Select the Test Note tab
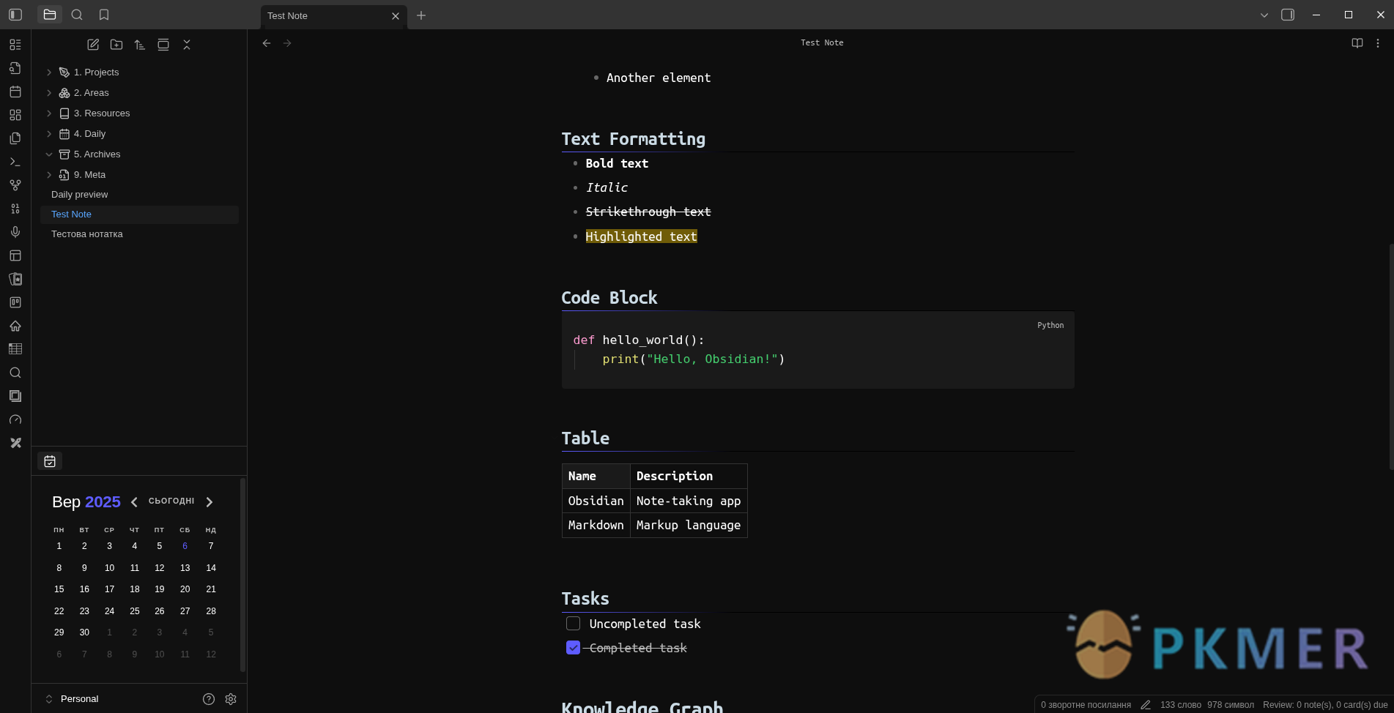 coord(322,15)
